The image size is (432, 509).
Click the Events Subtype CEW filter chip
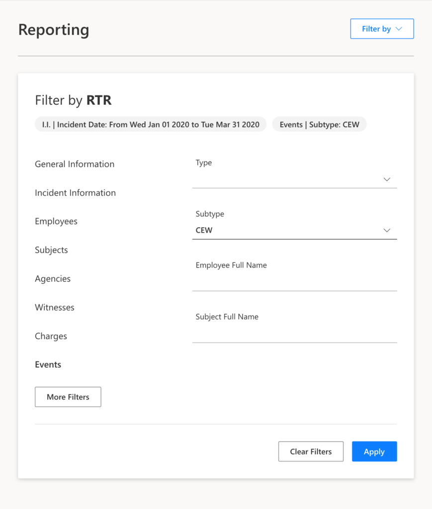click(319, 124)
